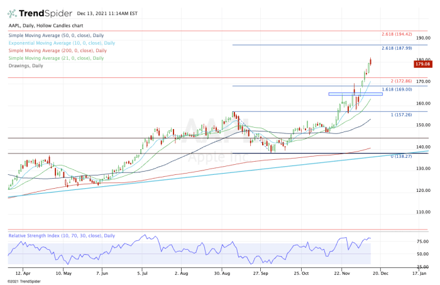Select the Simple Moving Average (50) legend entry
The image size is (440, 285).
(56, 35)
